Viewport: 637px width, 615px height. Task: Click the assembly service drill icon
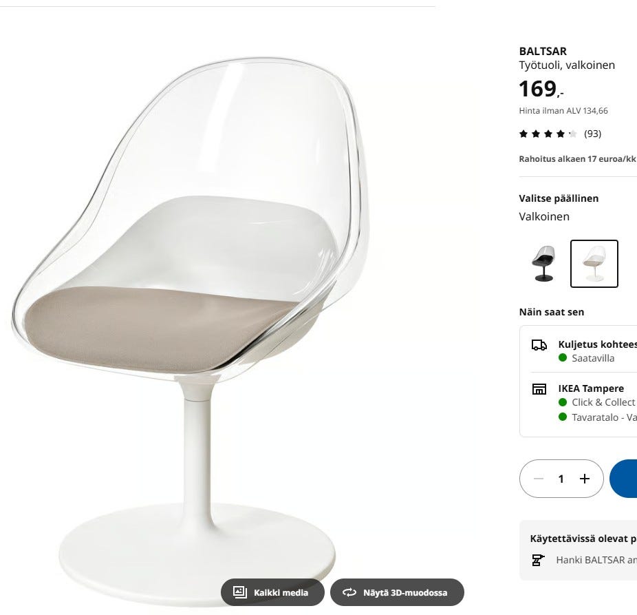[x=538, y=560]
